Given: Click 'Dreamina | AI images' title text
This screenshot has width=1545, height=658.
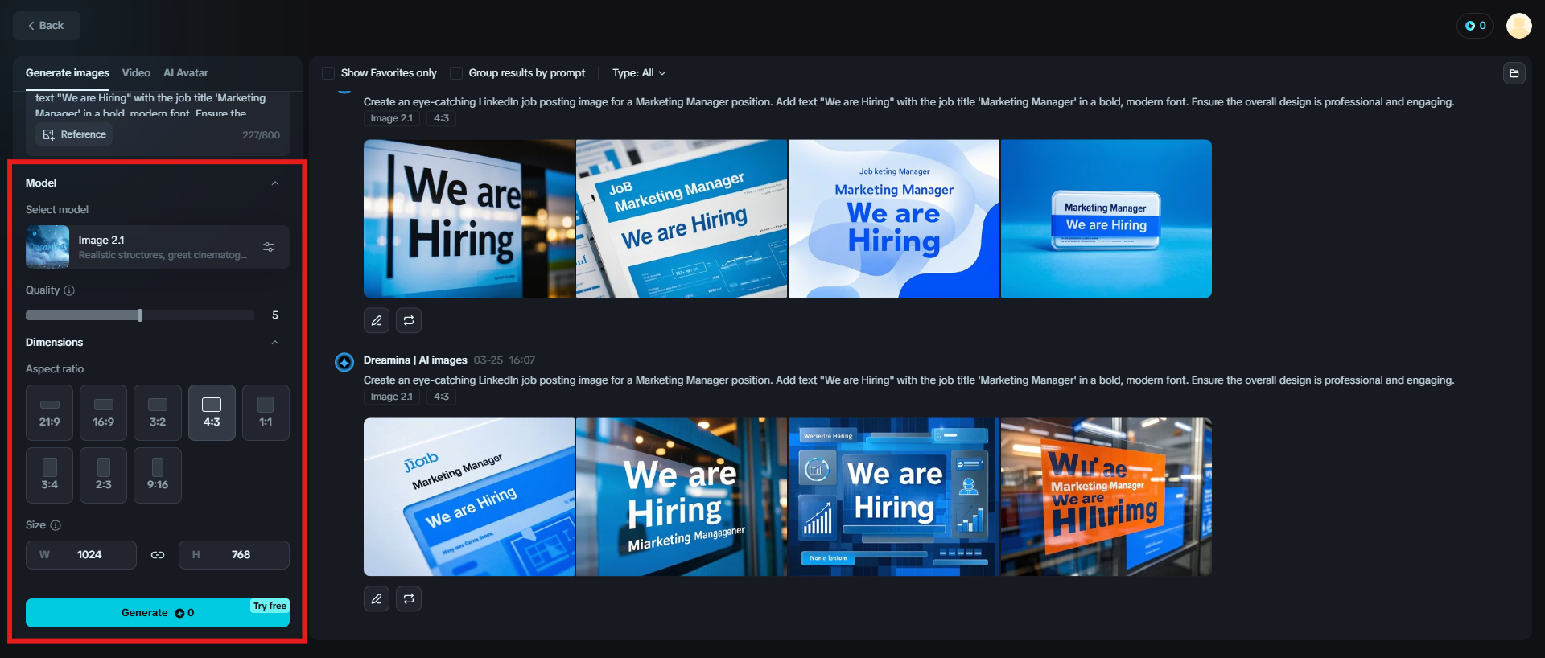Looking at the screenshot, I should [x=415, y=360].
